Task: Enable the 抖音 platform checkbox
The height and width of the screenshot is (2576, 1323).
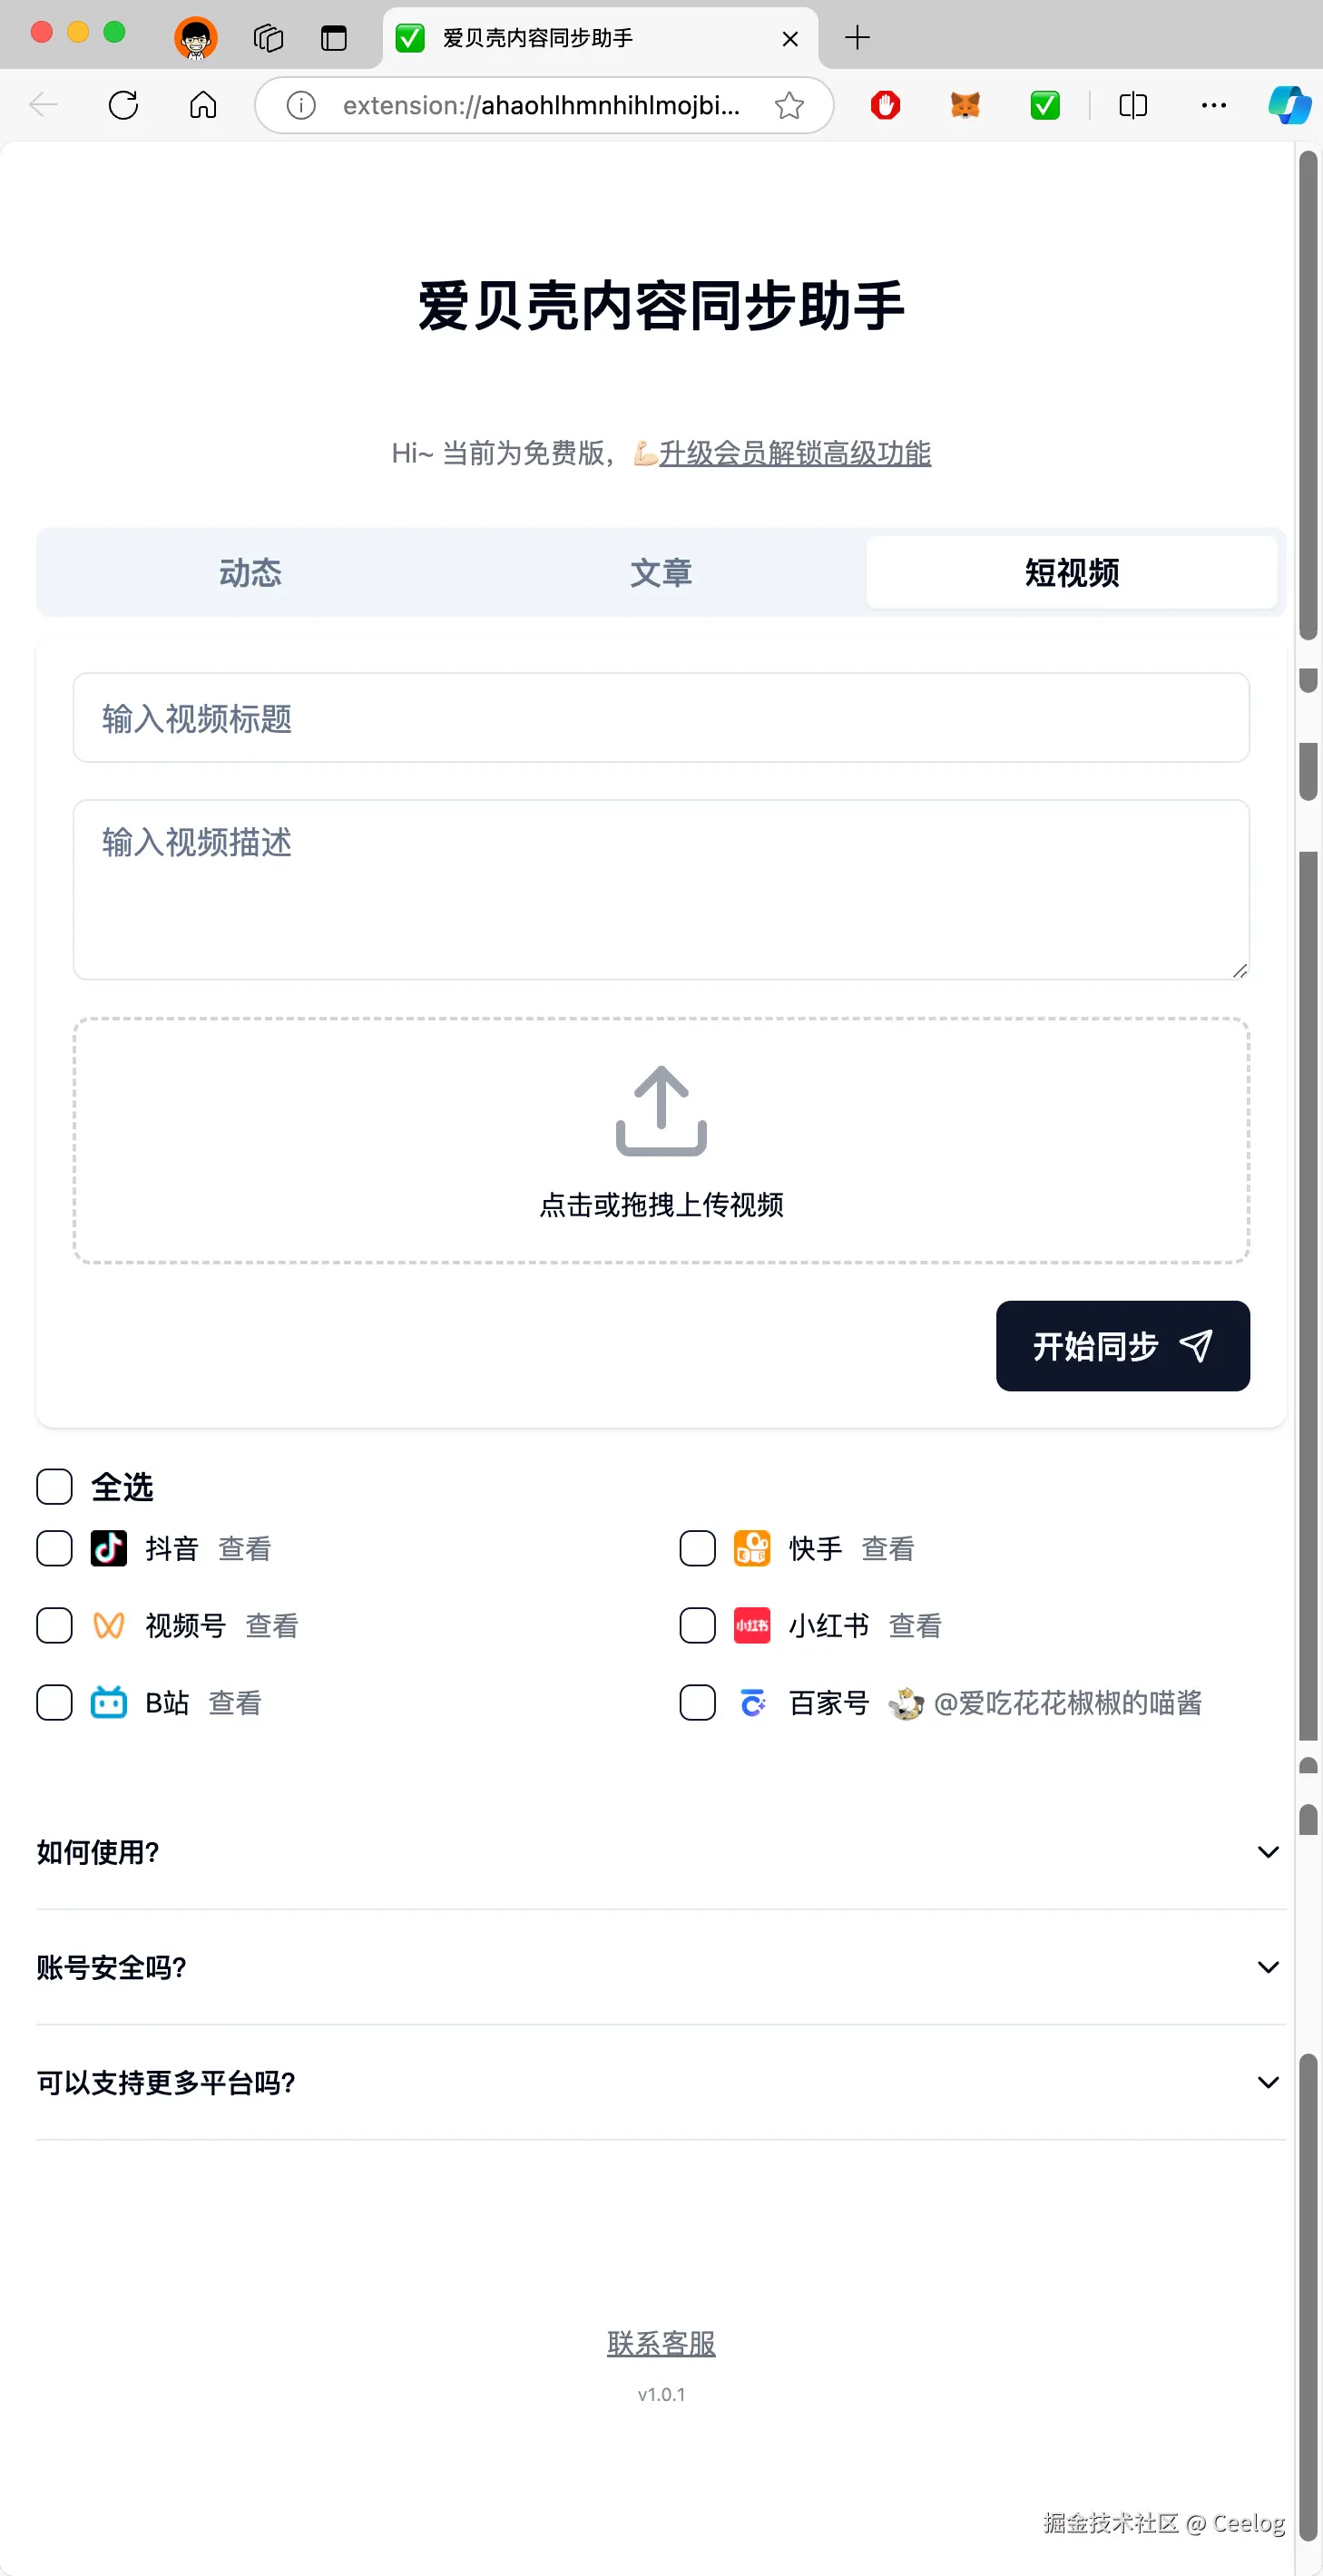Action: tap(55, 1549)
